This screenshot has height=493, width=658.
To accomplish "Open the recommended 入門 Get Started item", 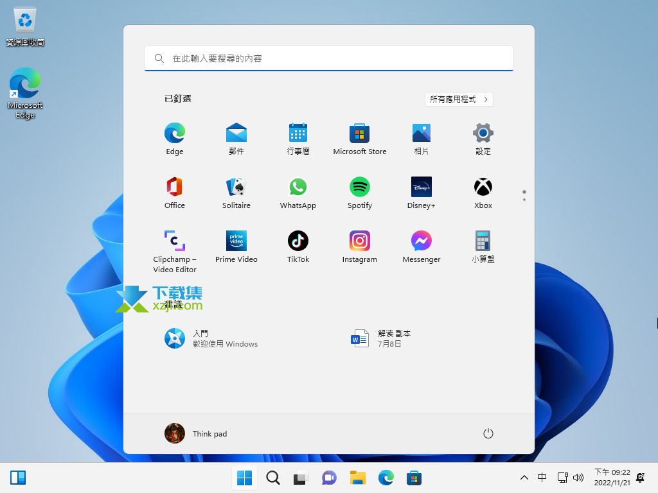I will [211, 338].
